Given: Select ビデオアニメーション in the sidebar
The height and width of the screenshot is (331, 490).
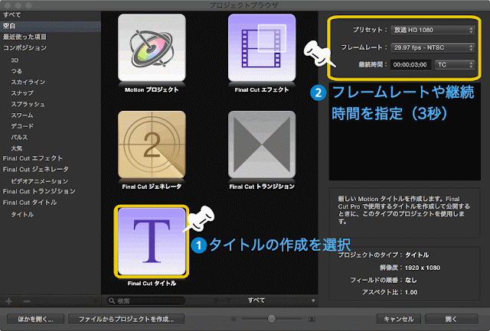Looking at the screenshot, I should pos(39,181).
